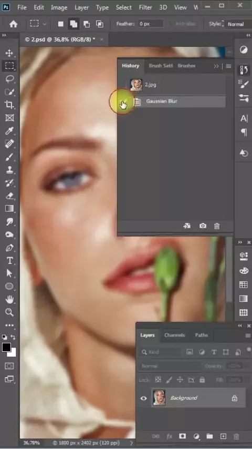The width and height of the screenshot is (252, 449).
Task: Hide the Background layer eye icon
Action: (x=144, y=398)
